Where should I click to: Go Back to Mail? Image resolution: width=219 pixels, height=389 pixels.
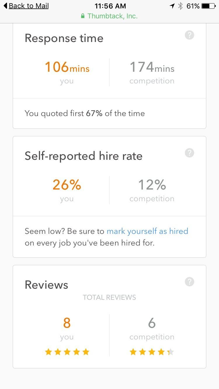29,6
